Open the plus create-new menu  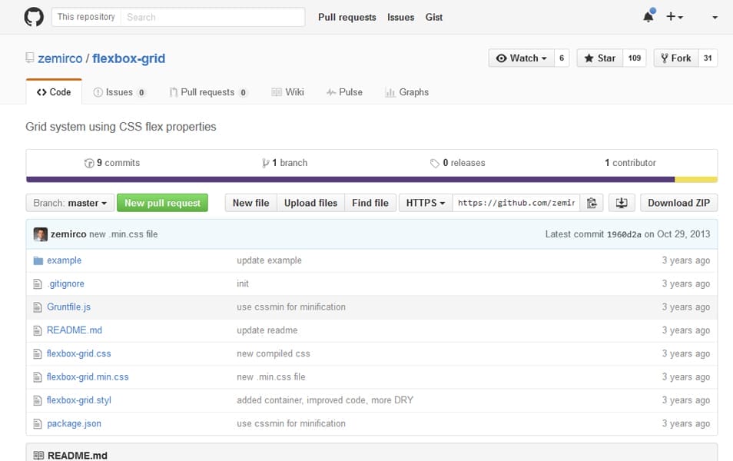(x=674, y=17)
